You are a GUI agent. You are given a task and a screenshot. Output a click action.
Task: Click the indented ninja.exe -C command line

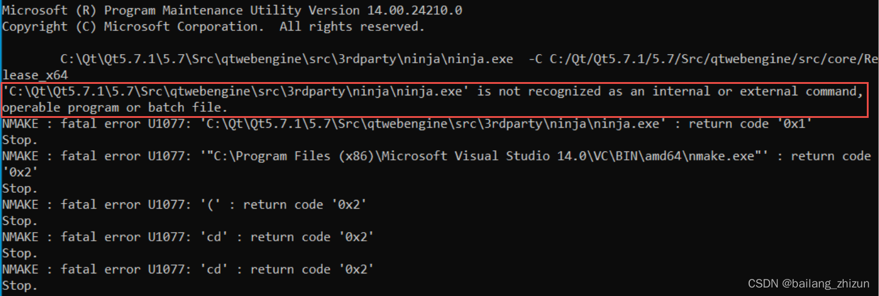point(463,59)
